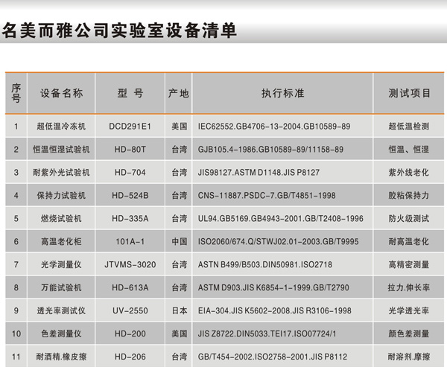Click the 日本 origin cell
The height and width of the screenshot is (367, 447).
coord(180,311)
